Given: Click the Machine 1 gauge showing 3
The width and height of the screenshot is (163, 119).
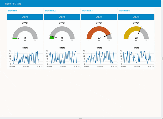Looking at the screenshot, I should point(25,33).
